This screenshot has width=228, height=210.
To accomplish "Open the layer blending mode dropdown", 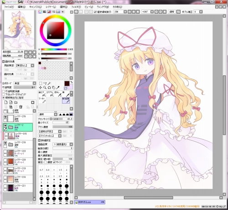I will pos(34,83).
